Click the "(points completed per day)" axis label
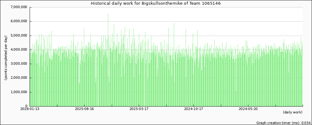The image size is (312, 125). click(6, 57)
